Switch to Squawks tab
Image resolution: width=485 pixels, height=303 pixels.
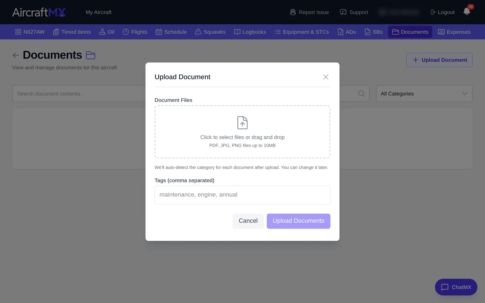pyautogui.click(x=210, y=32)
